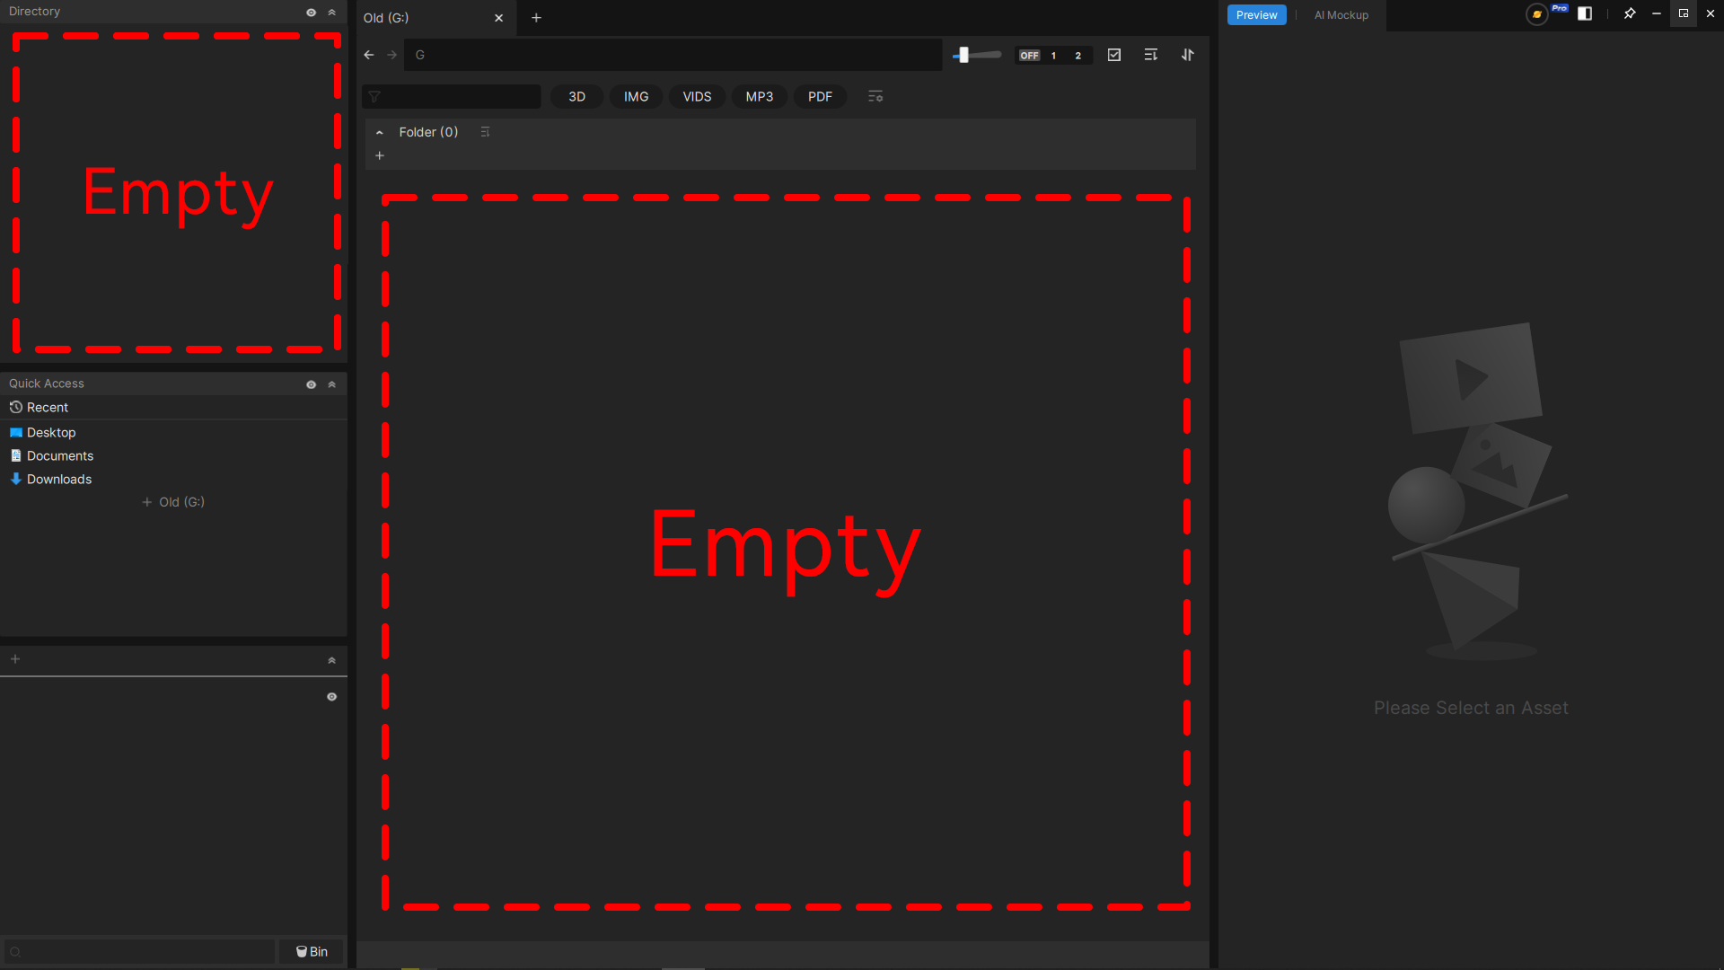Click the path address bar
Viewport: 1724px width, 970px height.
pyautogui.click(x=673, y=55)
